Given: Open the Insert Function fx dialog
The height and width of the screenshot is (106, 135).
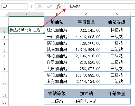Looking at the screenshot, I should 58,6.
